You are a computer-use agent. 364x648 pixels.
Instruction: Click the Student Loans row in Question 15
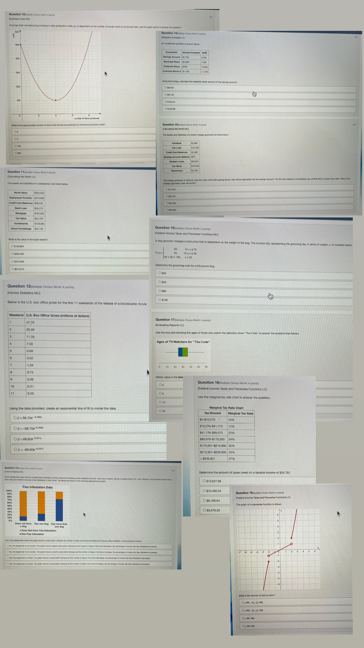(x=181, y=161)
